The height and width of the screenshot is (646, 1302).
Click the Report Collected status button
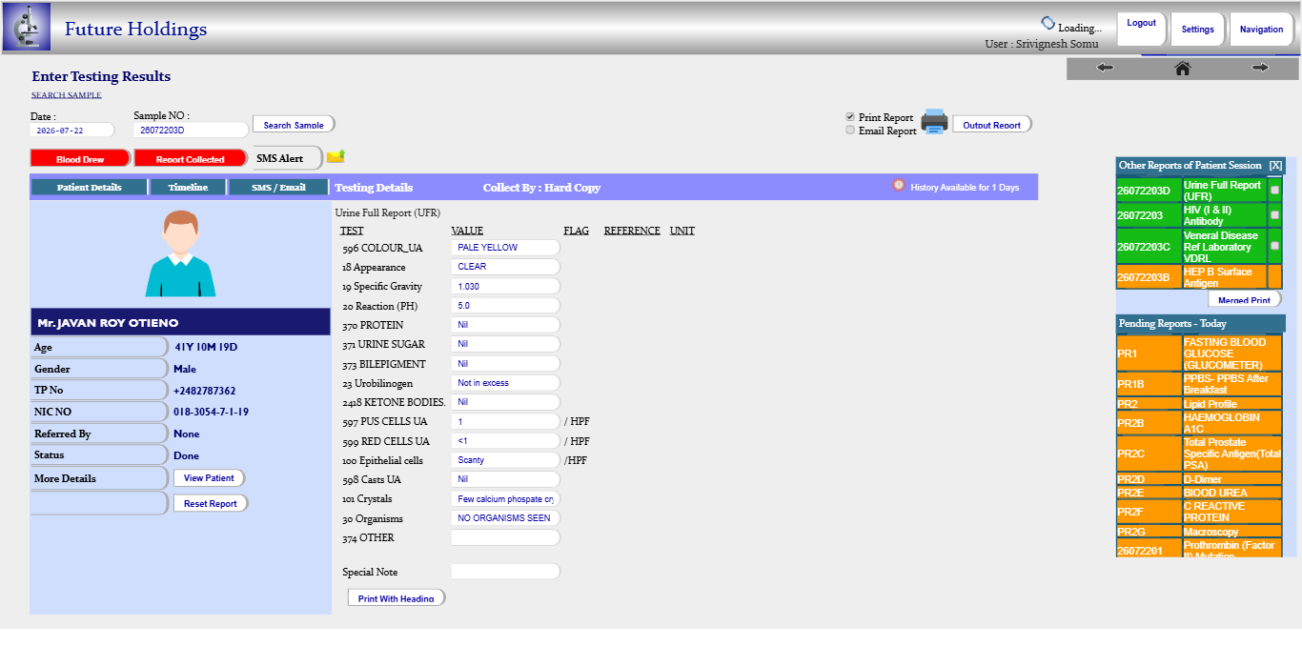click(x=191, y=159)
